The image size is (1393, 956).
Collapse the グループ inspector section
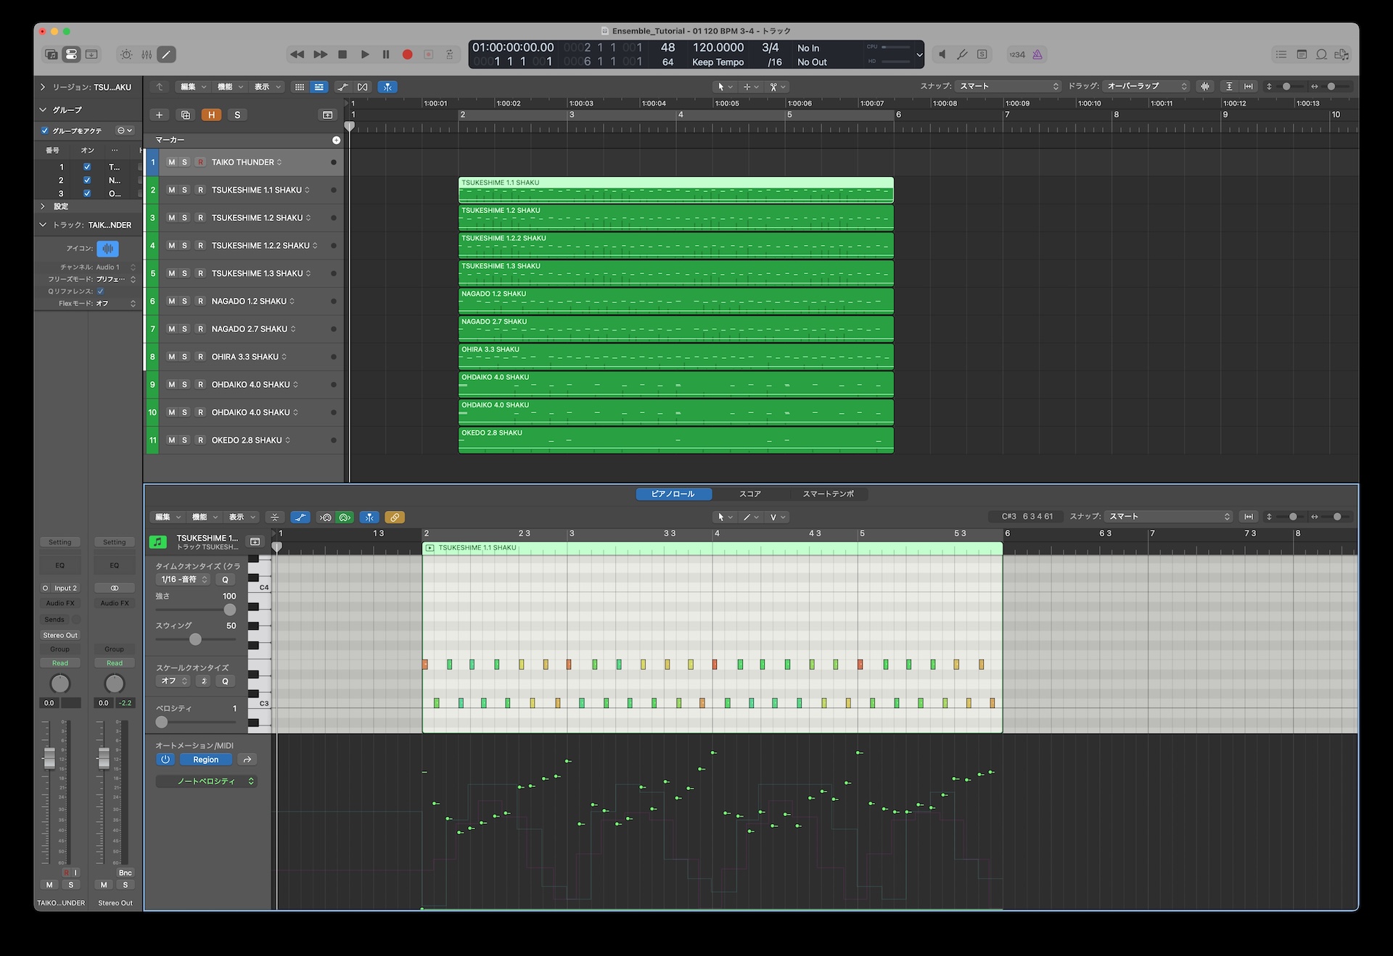tap(43, 110)
